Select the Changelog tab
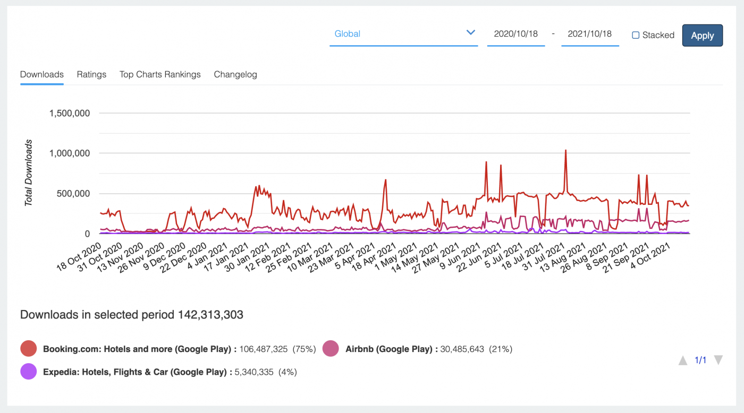 coord(235,74)
